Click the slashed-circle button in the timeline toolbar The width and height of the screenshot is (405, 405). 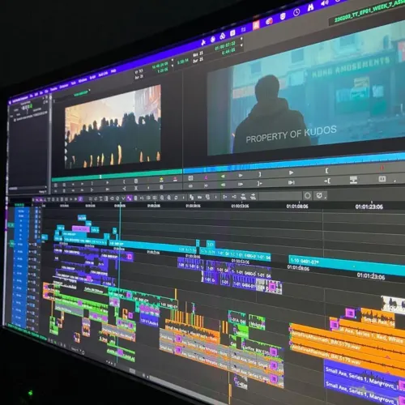tap(319, 195)
